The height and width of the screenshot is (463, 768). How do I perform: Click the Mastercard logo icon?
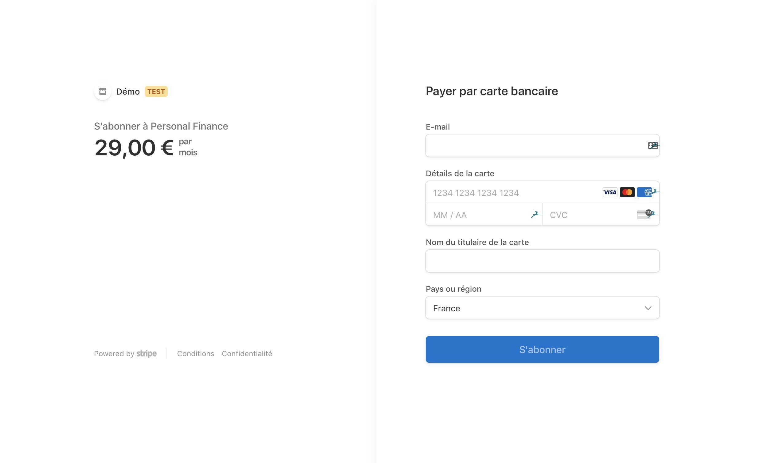tap(627, 192)
